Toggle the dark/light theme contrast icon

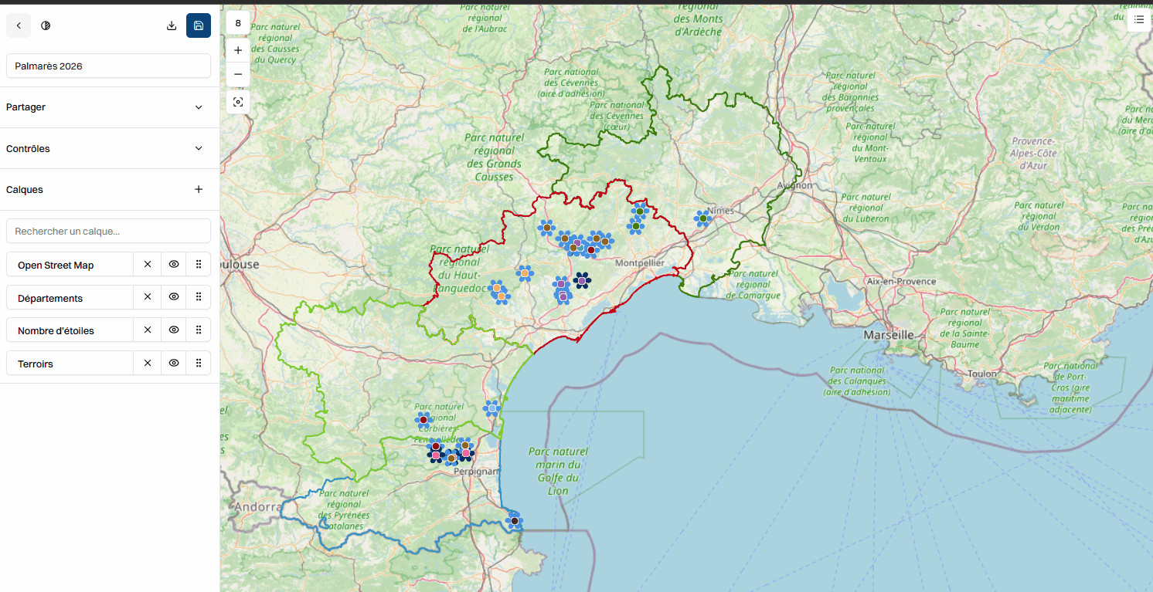(46, 25)
